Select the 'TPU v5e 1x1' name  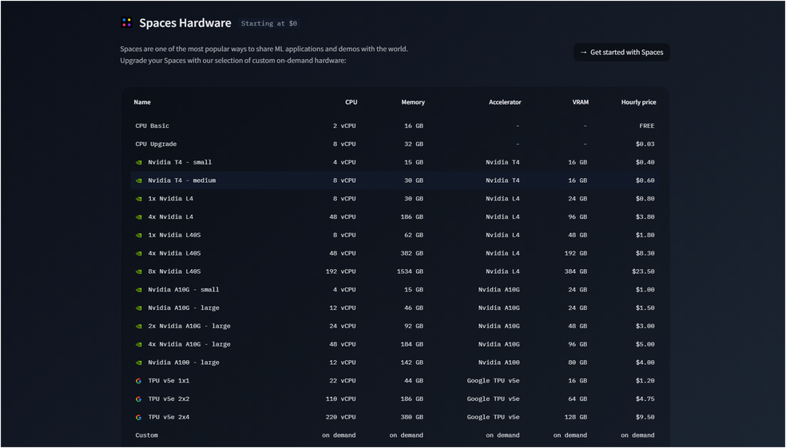169,381
